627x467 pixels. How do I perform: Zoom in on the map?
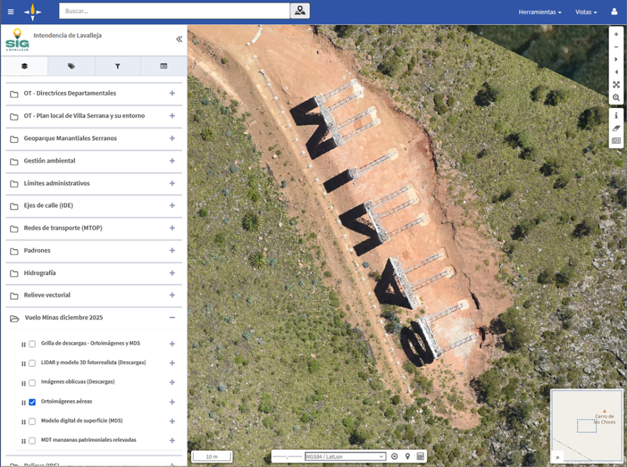pos(616,34)
